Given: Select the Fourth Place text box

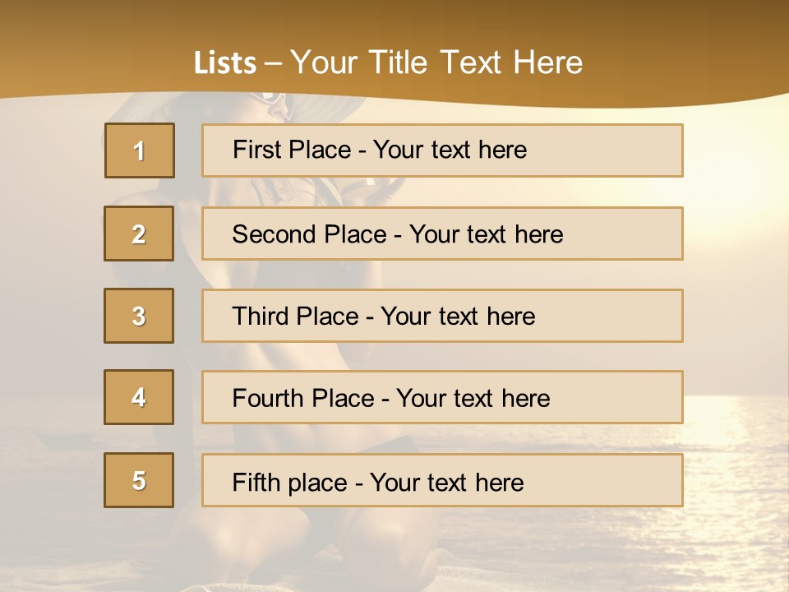Looking at the screenshot, I should (x=442, y=397).
